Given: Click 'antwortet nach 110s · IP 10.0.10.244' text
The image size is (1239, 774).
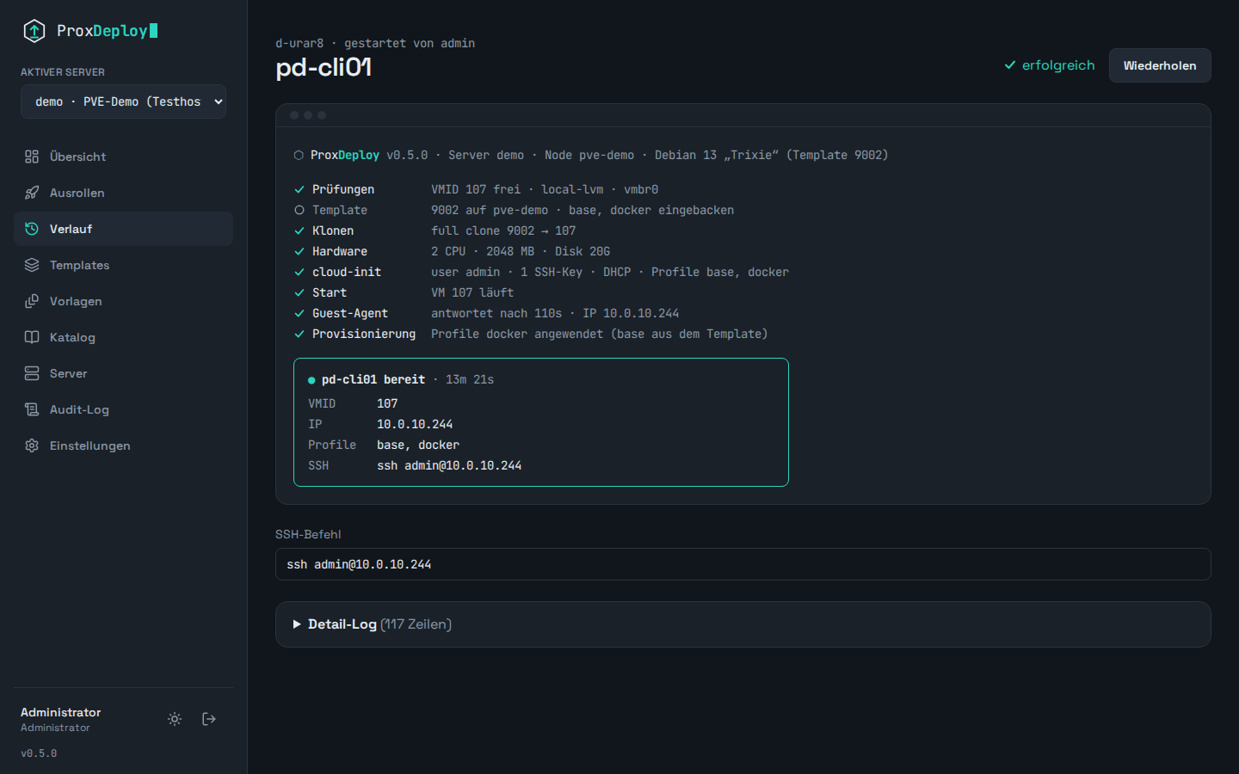Looking at the screenshot, I should pyautogui.click(x=555, y=313).
